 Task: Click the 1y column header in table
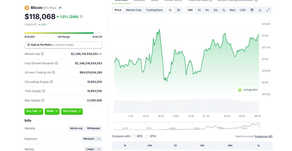click(x=258, y=146)
